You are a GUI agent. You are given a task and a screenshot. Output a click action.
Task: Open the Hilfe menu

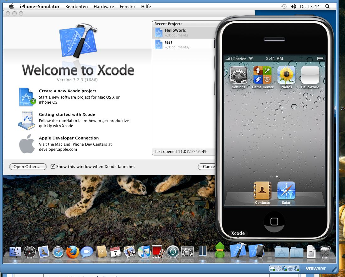pyautogui.click(x=146, y=6)
